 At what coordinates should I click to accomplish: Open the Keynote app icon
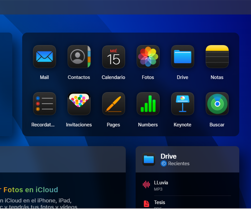pos(183,104)
